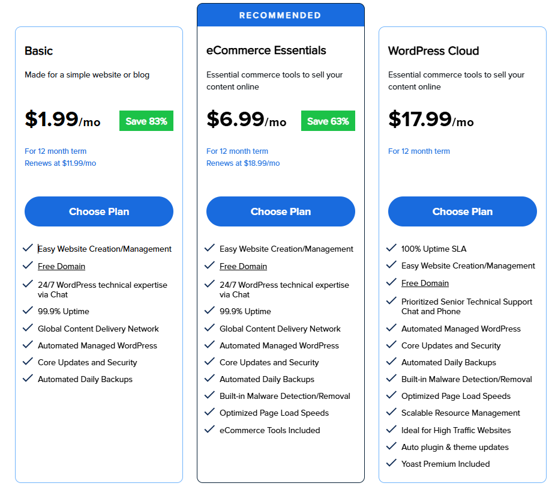Select the checkmark for Scalable Resource Management

pyautogui.click(x=391, y=412)
